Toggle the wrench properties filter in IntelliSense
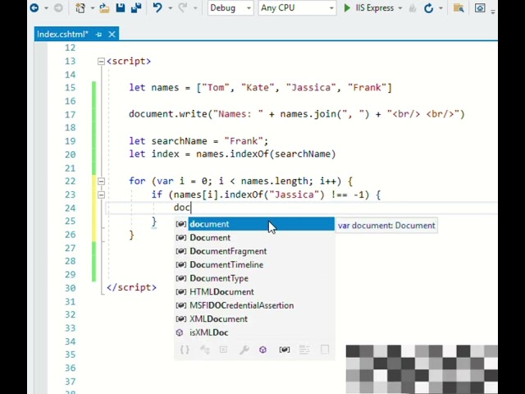This screenshot has width=525, height=394. (244, 350)
